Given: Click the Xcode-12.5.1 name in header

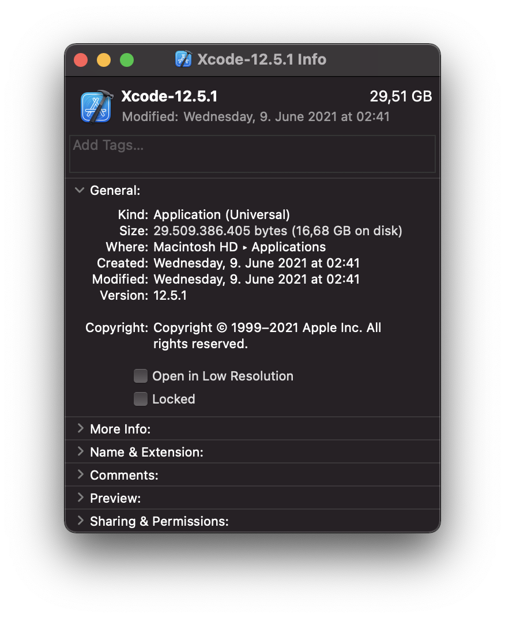Looking at the screenshot, I should (169, 96).
